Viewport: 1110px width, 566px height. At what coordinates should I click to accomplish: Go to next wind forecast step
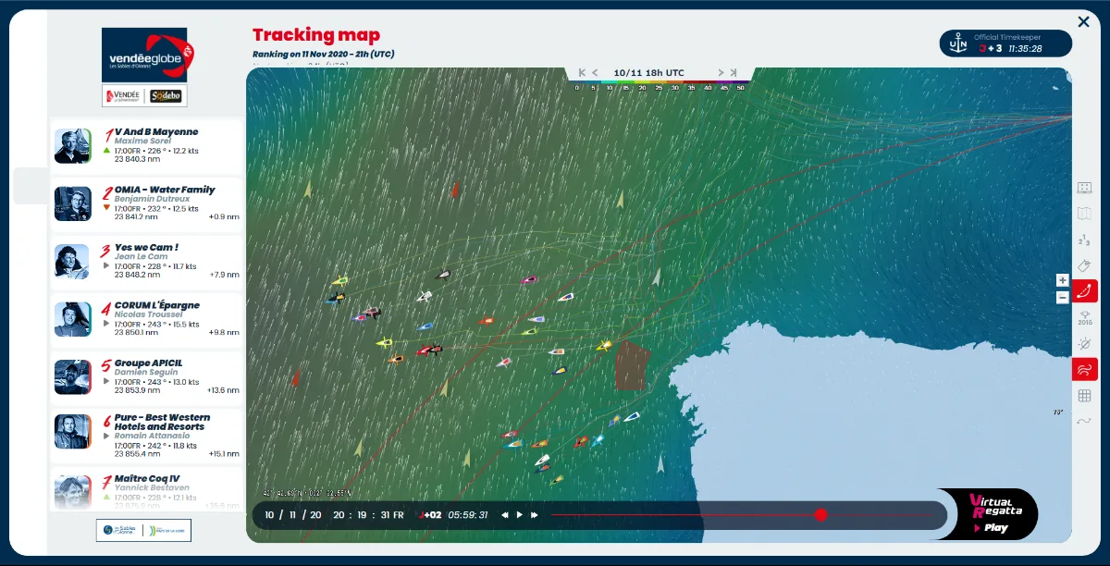(x=721, y=72)
